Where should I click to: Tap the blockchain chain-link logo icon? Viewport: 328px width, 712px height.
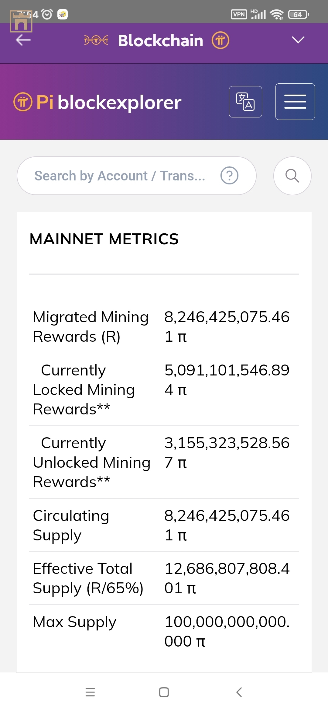[96, 40]
